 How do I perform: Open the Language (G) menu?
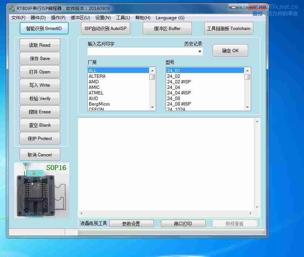(170, 17)
